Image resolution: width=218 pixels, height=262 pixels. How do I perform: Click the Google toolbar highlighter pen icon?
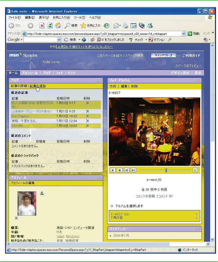tap(170, 40)
